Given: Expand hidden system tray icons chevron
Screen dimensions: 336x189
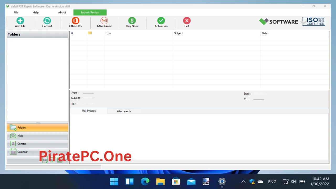Looking at the screenshot, I should tap(244, 181).
